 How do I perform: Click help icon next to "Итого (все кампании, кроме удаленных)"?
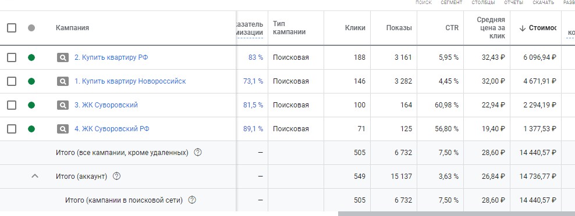(x=198, y=152)
